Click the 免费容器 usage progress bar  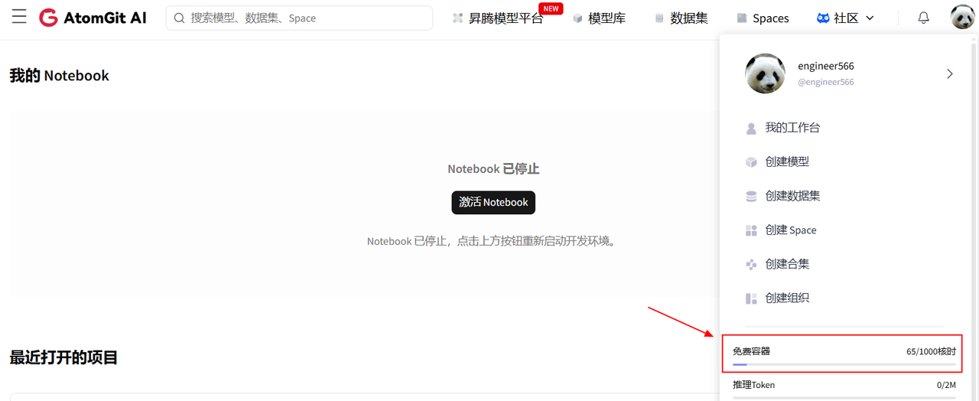pyautogui.click(x=844, y=364)
